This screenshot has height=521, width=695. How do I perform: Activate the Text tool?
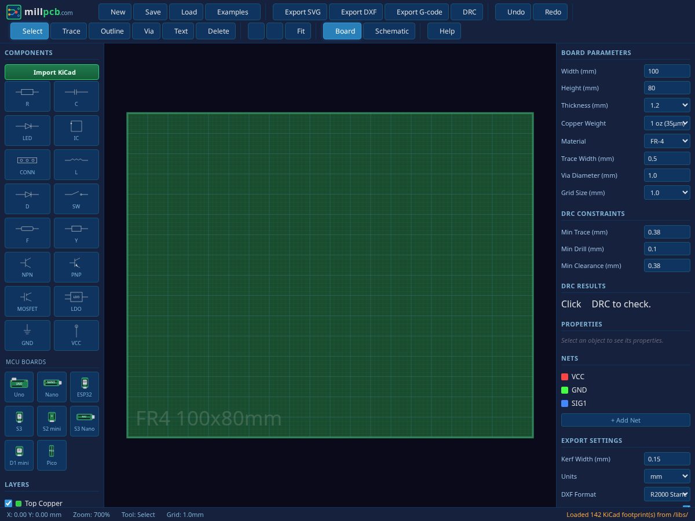click(178, 31)
